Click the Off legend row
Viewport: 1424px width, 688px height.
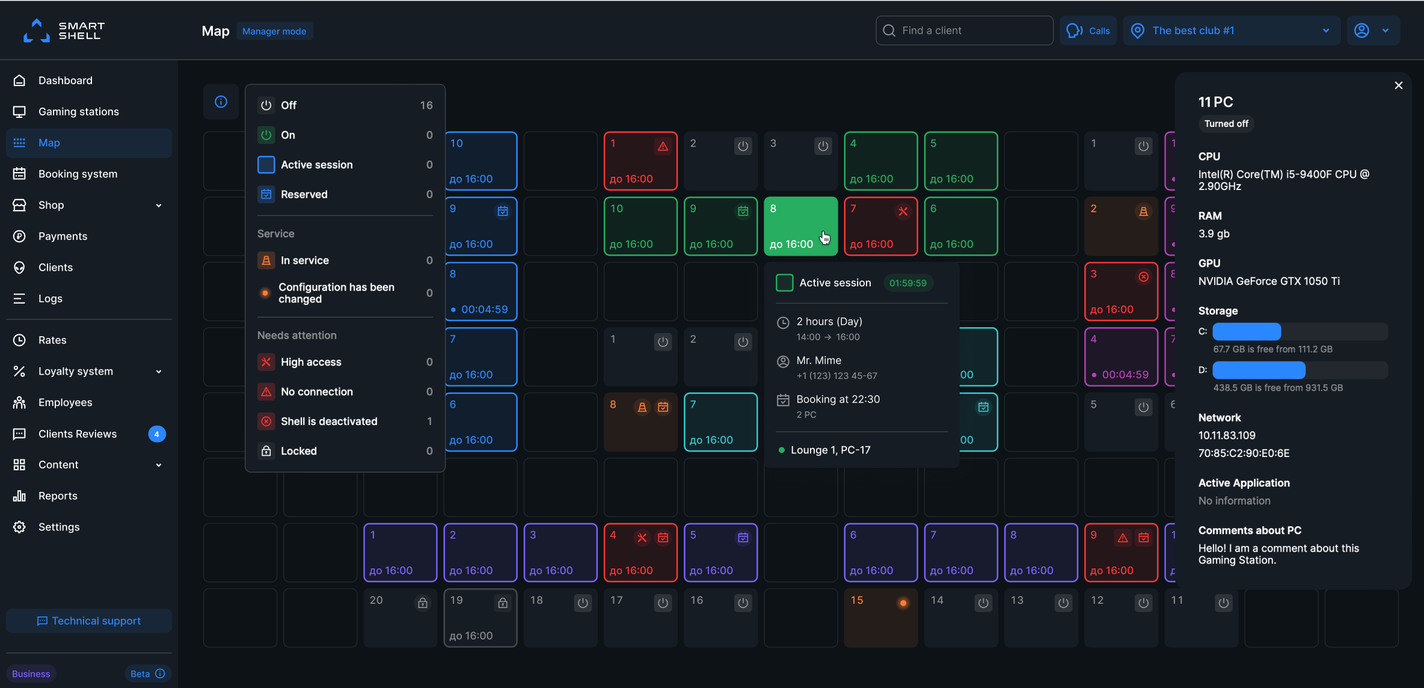click(345, 105)
